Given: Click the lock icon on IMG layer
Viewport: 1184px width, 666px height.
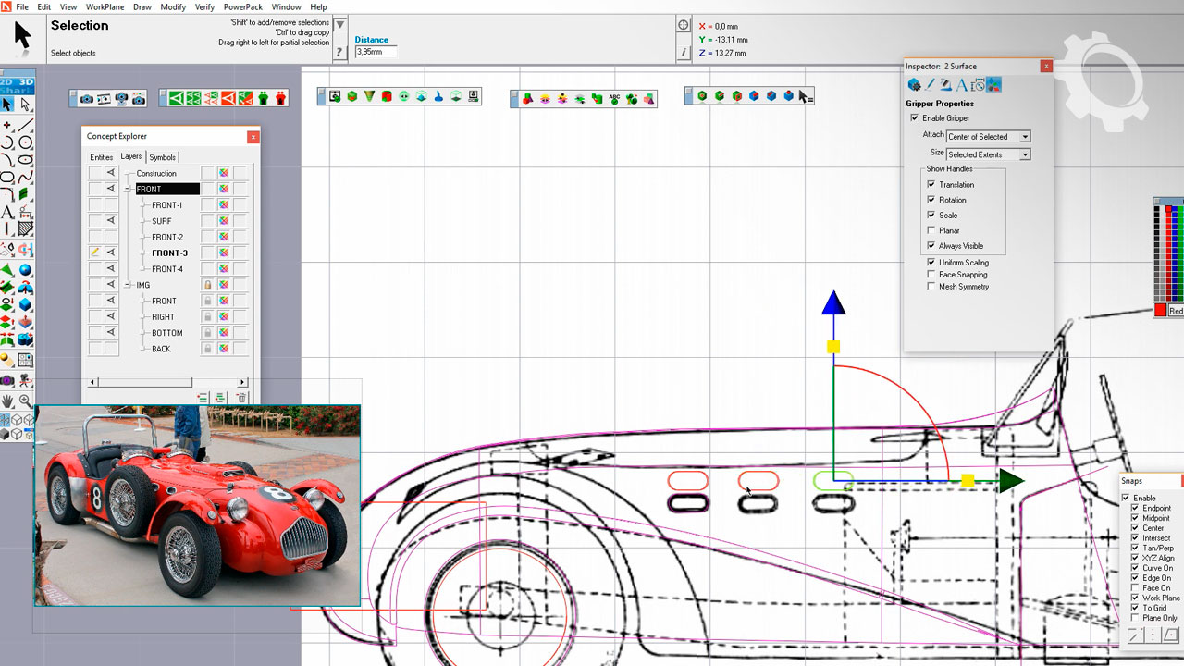Looking at the screenshot, I should [x=208, y=285].
